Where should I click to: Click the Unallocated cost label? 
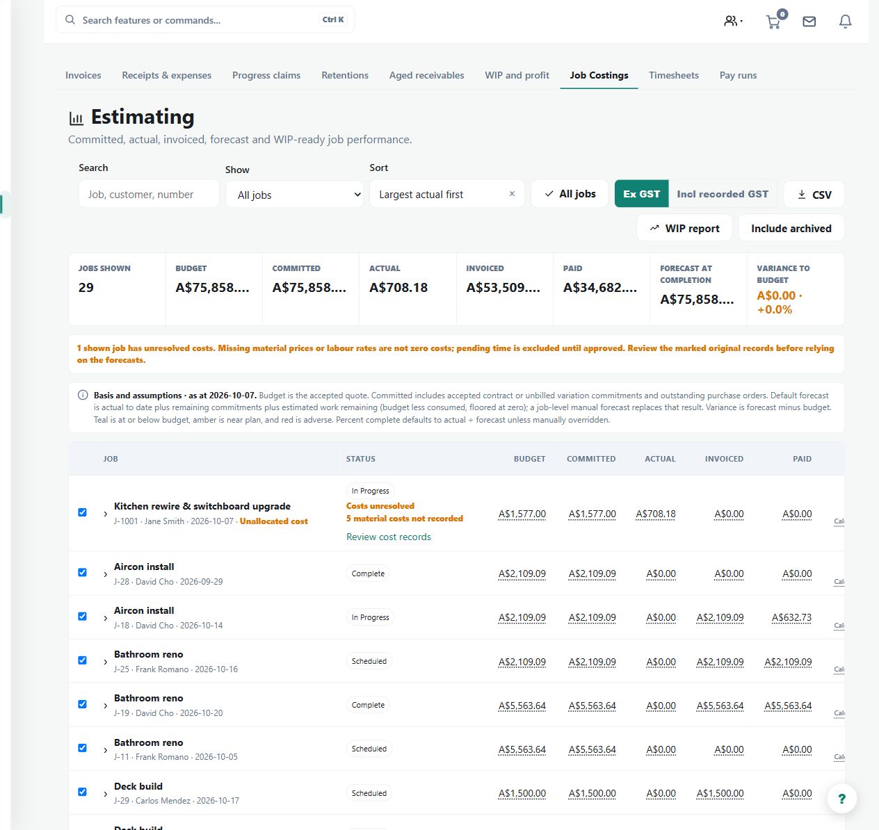[274, 521]
